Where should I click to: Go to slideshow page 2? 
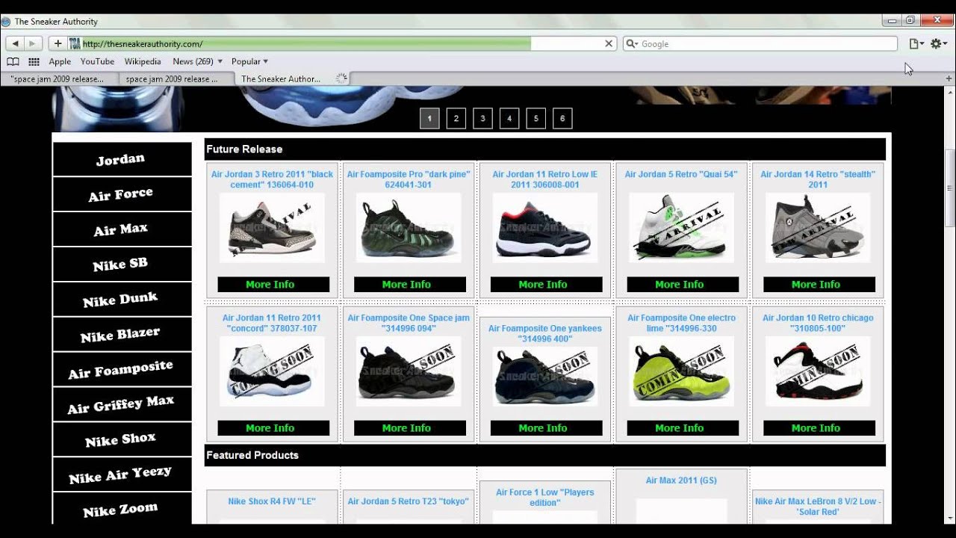click(x=456, y=118)
